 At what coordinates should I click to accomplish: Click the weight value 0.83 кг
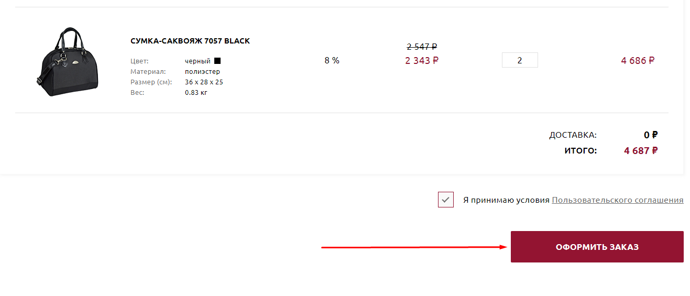(196, 92)
